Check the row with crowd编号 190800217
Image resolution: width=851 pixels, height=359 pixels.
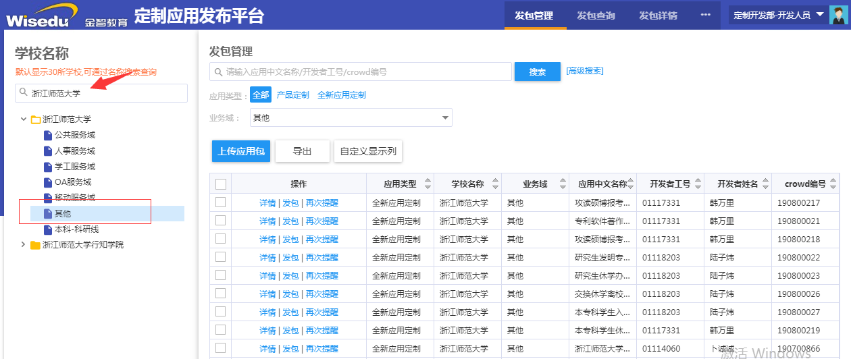[220, 202]
